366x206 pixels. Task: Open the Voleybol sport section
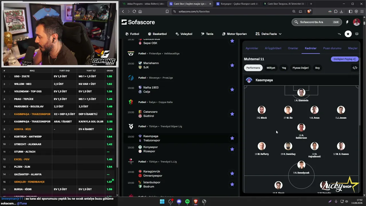tap(184, 34)
